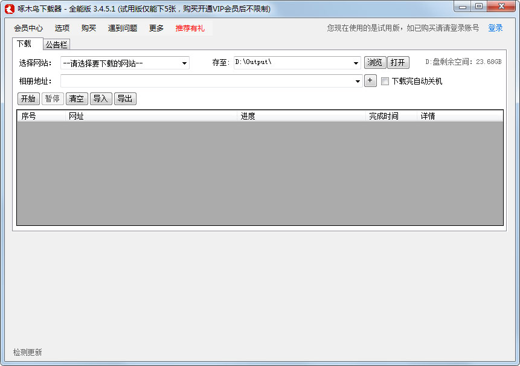This screenshot has width=520, height=366.
Task: Click the 打开 folder button
Action: 398,62
